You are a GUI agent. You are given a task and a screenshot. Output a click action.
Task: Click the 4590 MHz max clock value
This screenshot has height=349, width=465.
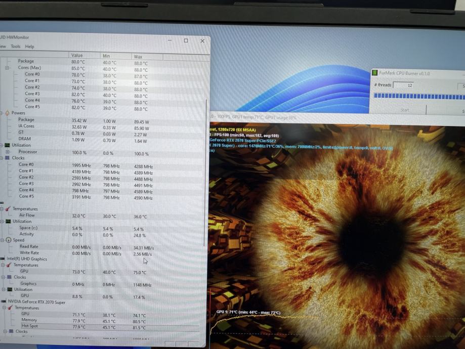click(143, 198)
